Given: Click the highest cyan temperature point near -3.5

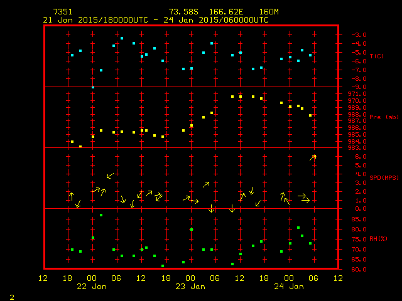Looking at the screenshot, I should tap(122, 38).
